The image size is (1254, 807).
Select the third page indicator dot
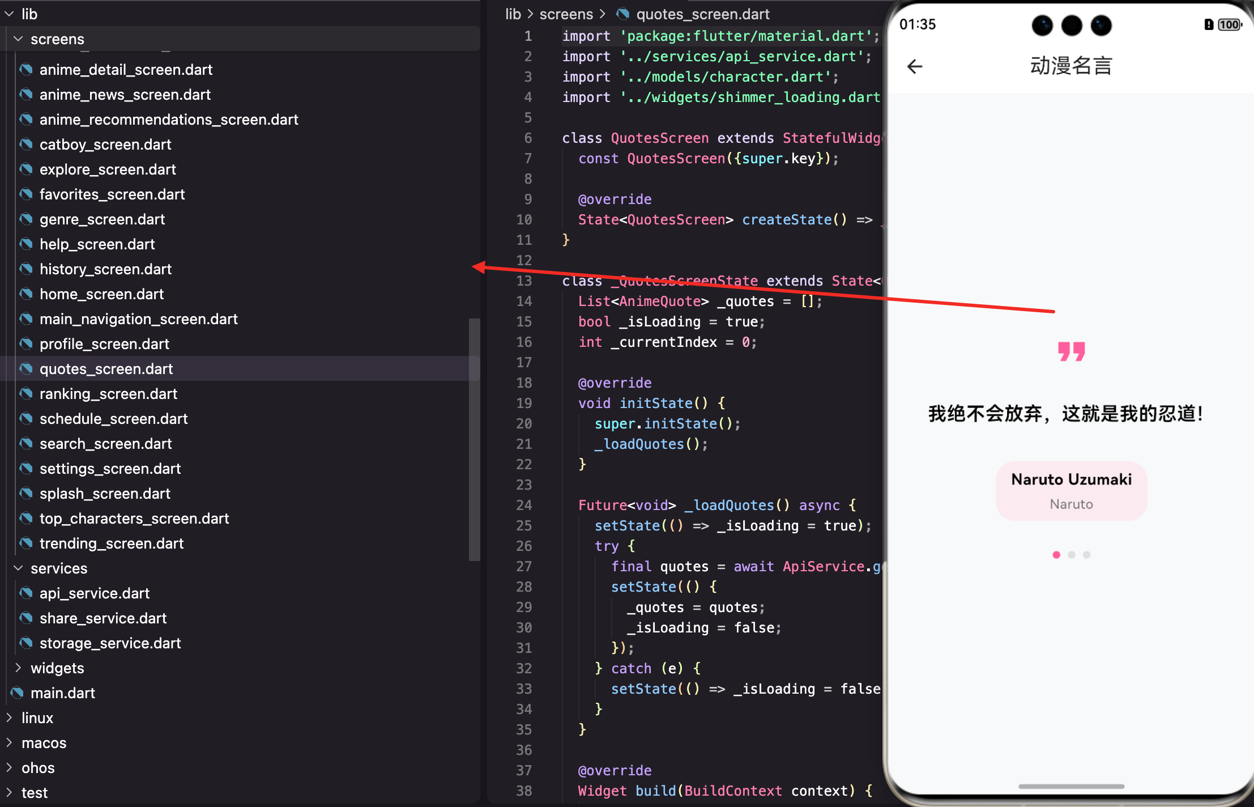point(1086,555)
